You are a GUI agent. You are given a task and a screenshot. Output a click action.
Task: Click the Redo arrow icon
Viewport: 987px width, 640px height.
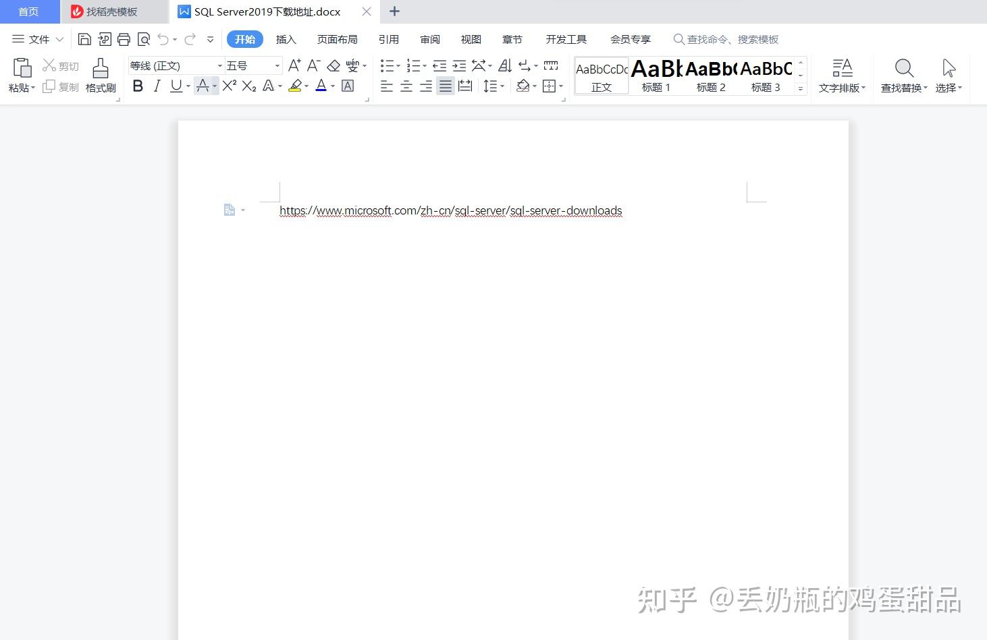[190, 39]
